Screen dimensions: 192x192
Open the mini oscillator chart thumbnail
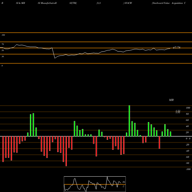pos(95,184)
